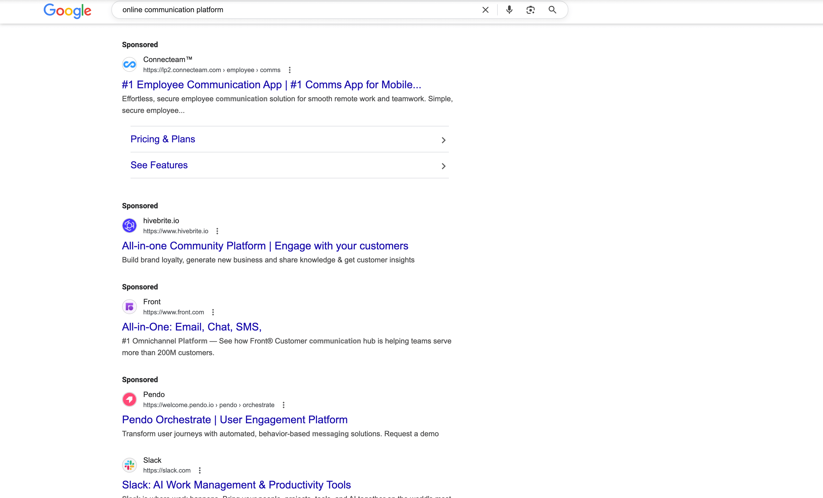Viewport: 823px width, 498px height.
Task: Clear the search box with X icon
Action: click(485, 10)
